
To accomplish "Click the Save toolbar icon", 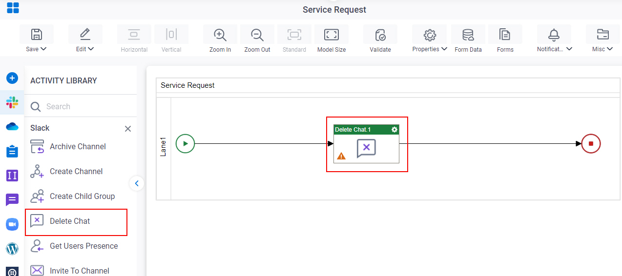I will [x=37, y=34].
